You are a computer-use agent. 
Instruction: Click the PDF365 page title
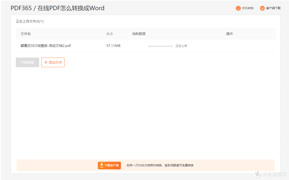[x=58, y=8]
